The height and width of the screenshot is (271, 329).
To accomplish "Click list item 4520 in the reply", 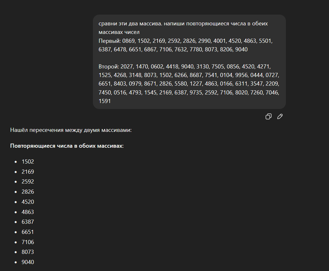I will pyautogui.click(x=28, y=202).
